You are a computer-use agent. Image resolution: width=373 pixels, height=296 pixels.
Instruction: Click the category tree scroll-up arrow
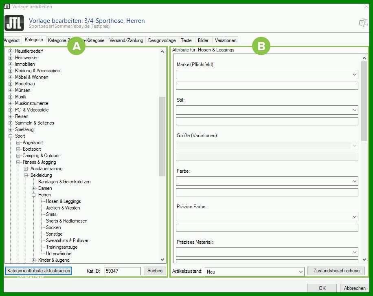[162, 51]
